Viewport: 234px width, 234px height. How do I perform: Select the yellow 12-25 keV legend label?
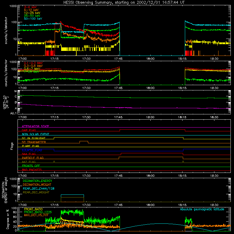tap(32, 13)
